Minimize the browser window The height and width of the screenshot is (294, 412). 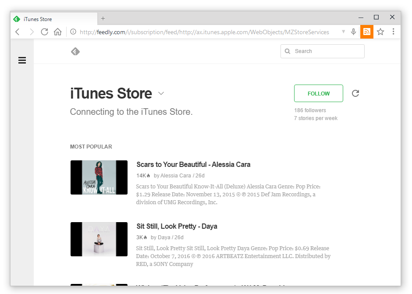361,18
